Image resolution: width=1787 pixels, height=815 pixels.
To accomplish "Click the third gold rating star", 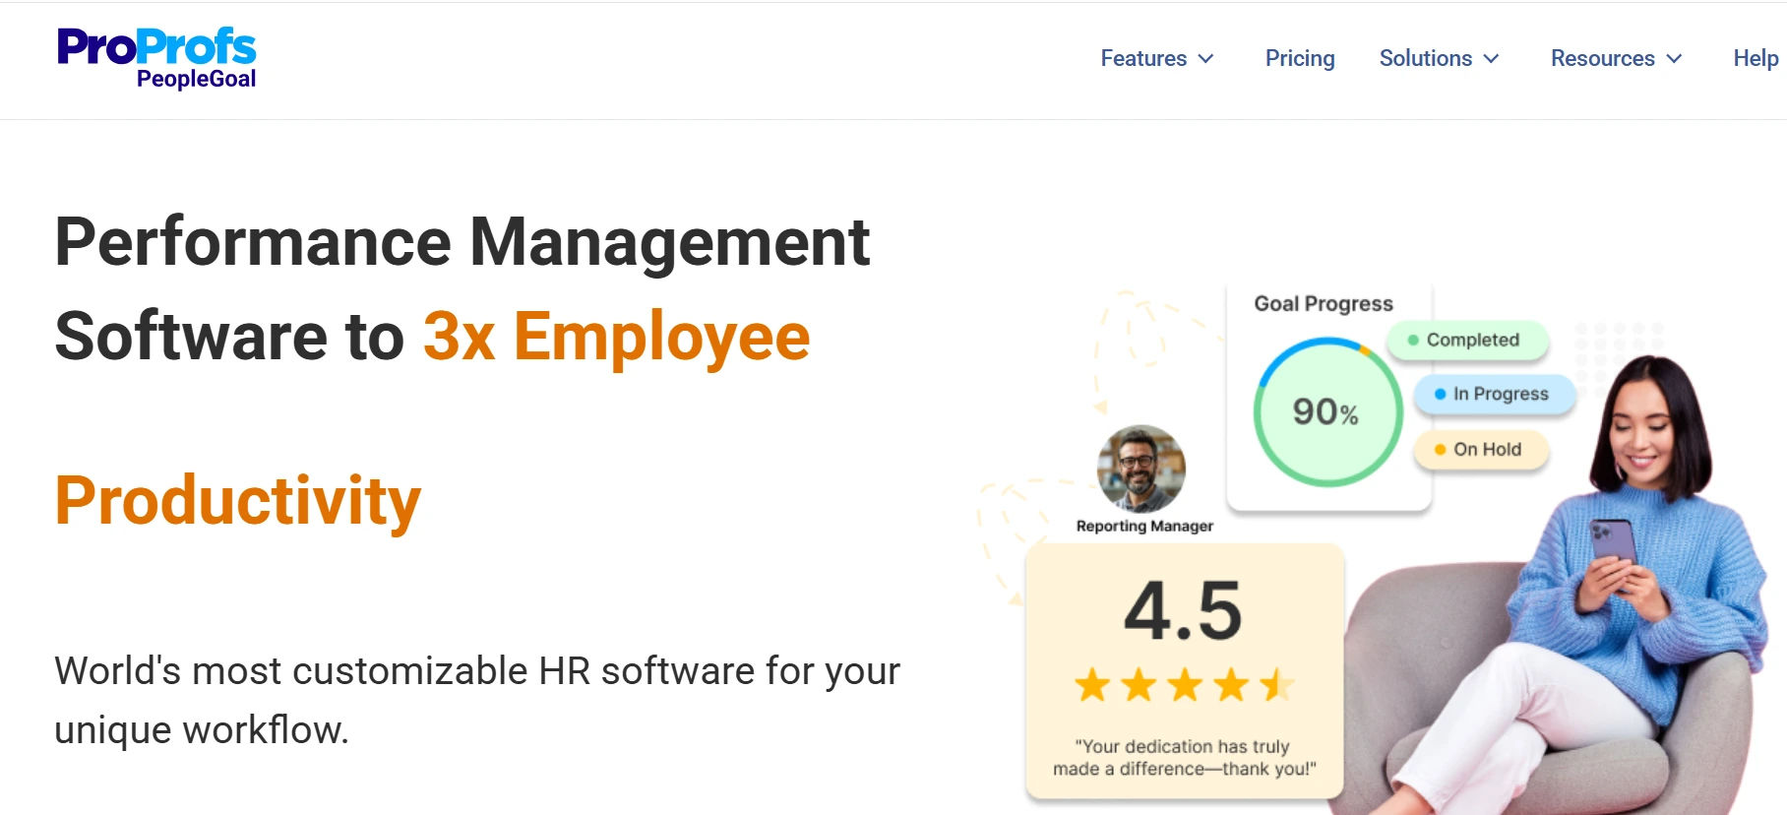I will [1185, 684].
